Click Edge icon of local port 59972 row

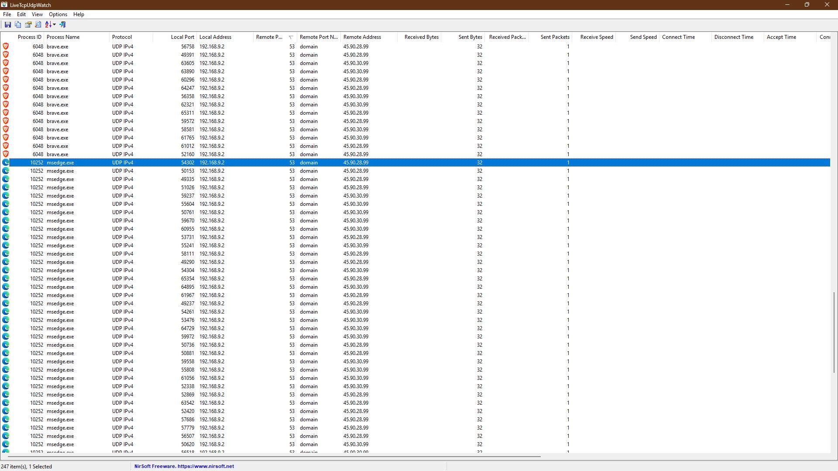(x=6, y=336)
